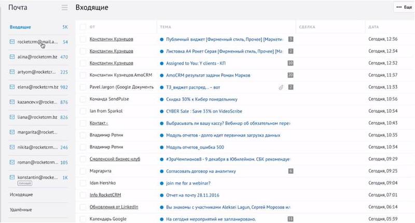Select nikita@rocketcrm mailbox with 246 messages
The width and height of the screenshot is (415, 223).
point(33,147)
